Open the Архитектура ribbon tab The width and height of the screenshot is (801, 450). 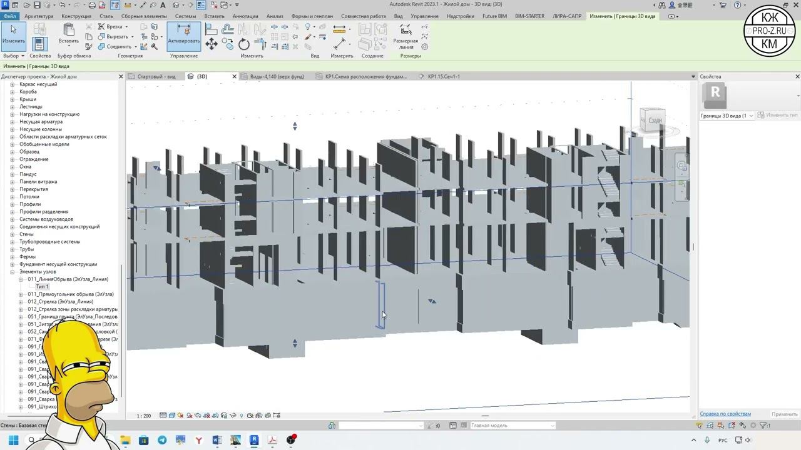39,16
